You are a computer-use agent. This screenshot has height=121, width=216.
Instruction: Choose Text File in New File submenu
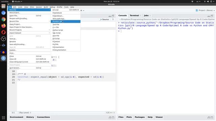65,25
